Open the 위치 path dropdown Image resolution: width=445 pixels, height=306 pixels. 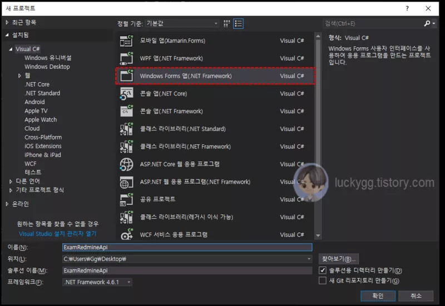(309, 259)
